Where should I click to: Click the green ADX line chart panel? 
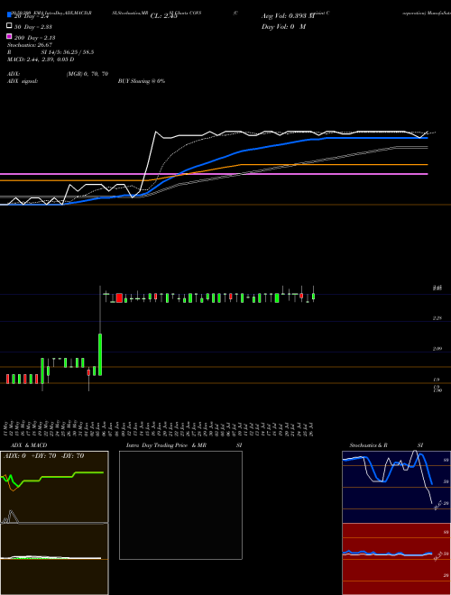coord(54,487)
